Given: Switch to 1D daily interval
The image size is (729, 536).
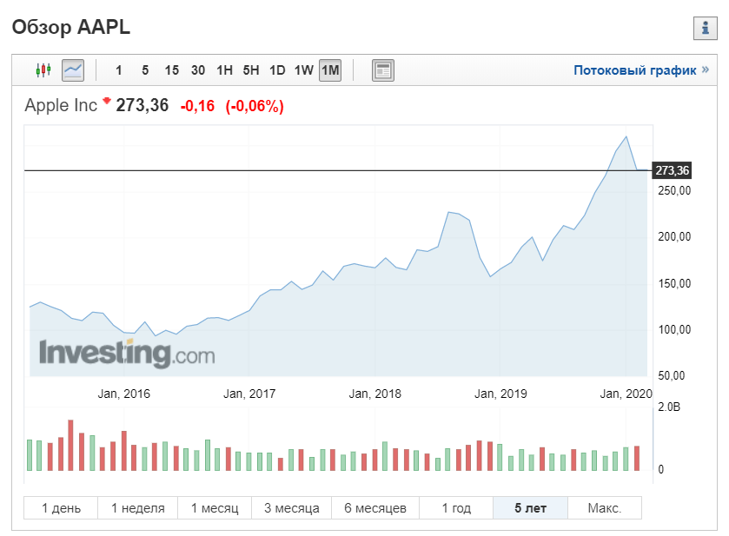Looking at the screenshot, I should pos(277,70).
